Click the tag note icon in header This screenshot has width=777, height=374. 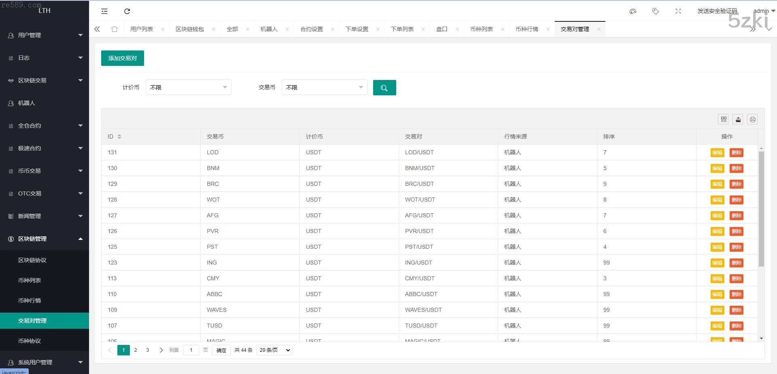[x=656, y=11]
